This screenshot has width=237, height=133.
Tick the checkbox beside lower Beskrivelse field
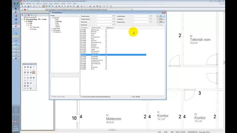(x=114, y=25)
